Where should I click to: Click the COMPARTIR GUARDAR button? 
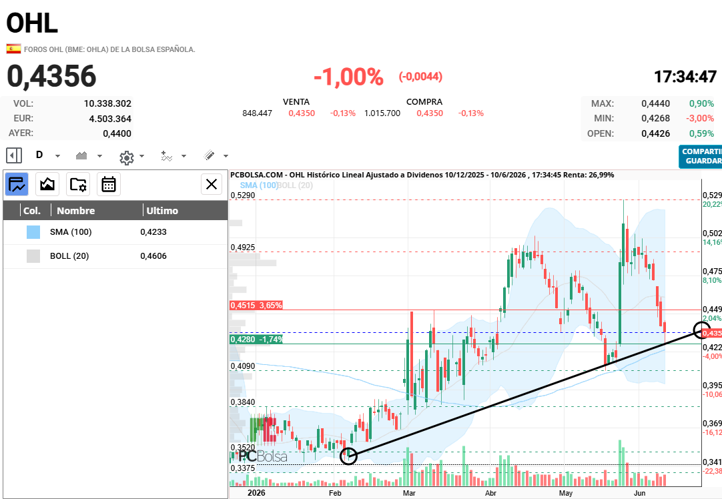pyautogui.click(x=701, y=157)
